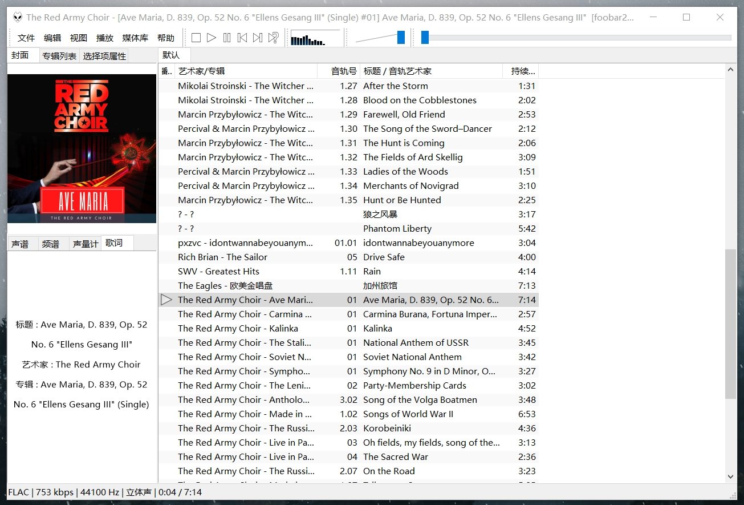Stop playback with the square Stop button
This screenshot has width=744, height=505.
click(x=196, y=38)
